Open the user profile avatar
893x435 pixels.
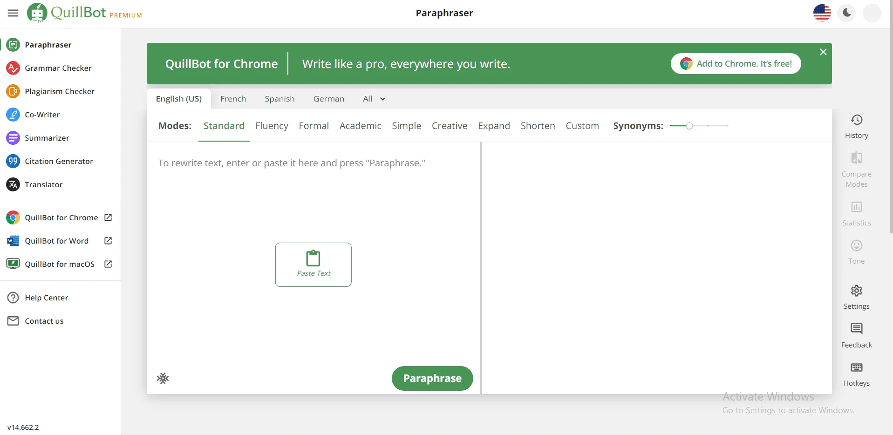click(872, 13)
